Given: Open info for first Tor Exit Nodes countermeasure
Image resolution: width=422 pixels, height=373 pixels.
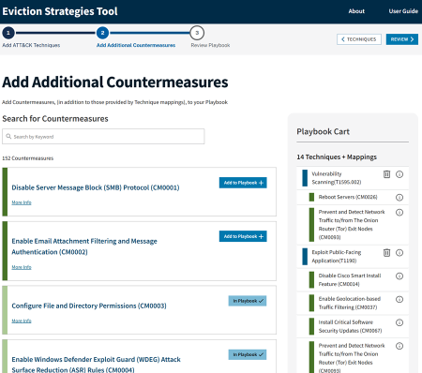Looking at the screenshot, I should [399, 213].
